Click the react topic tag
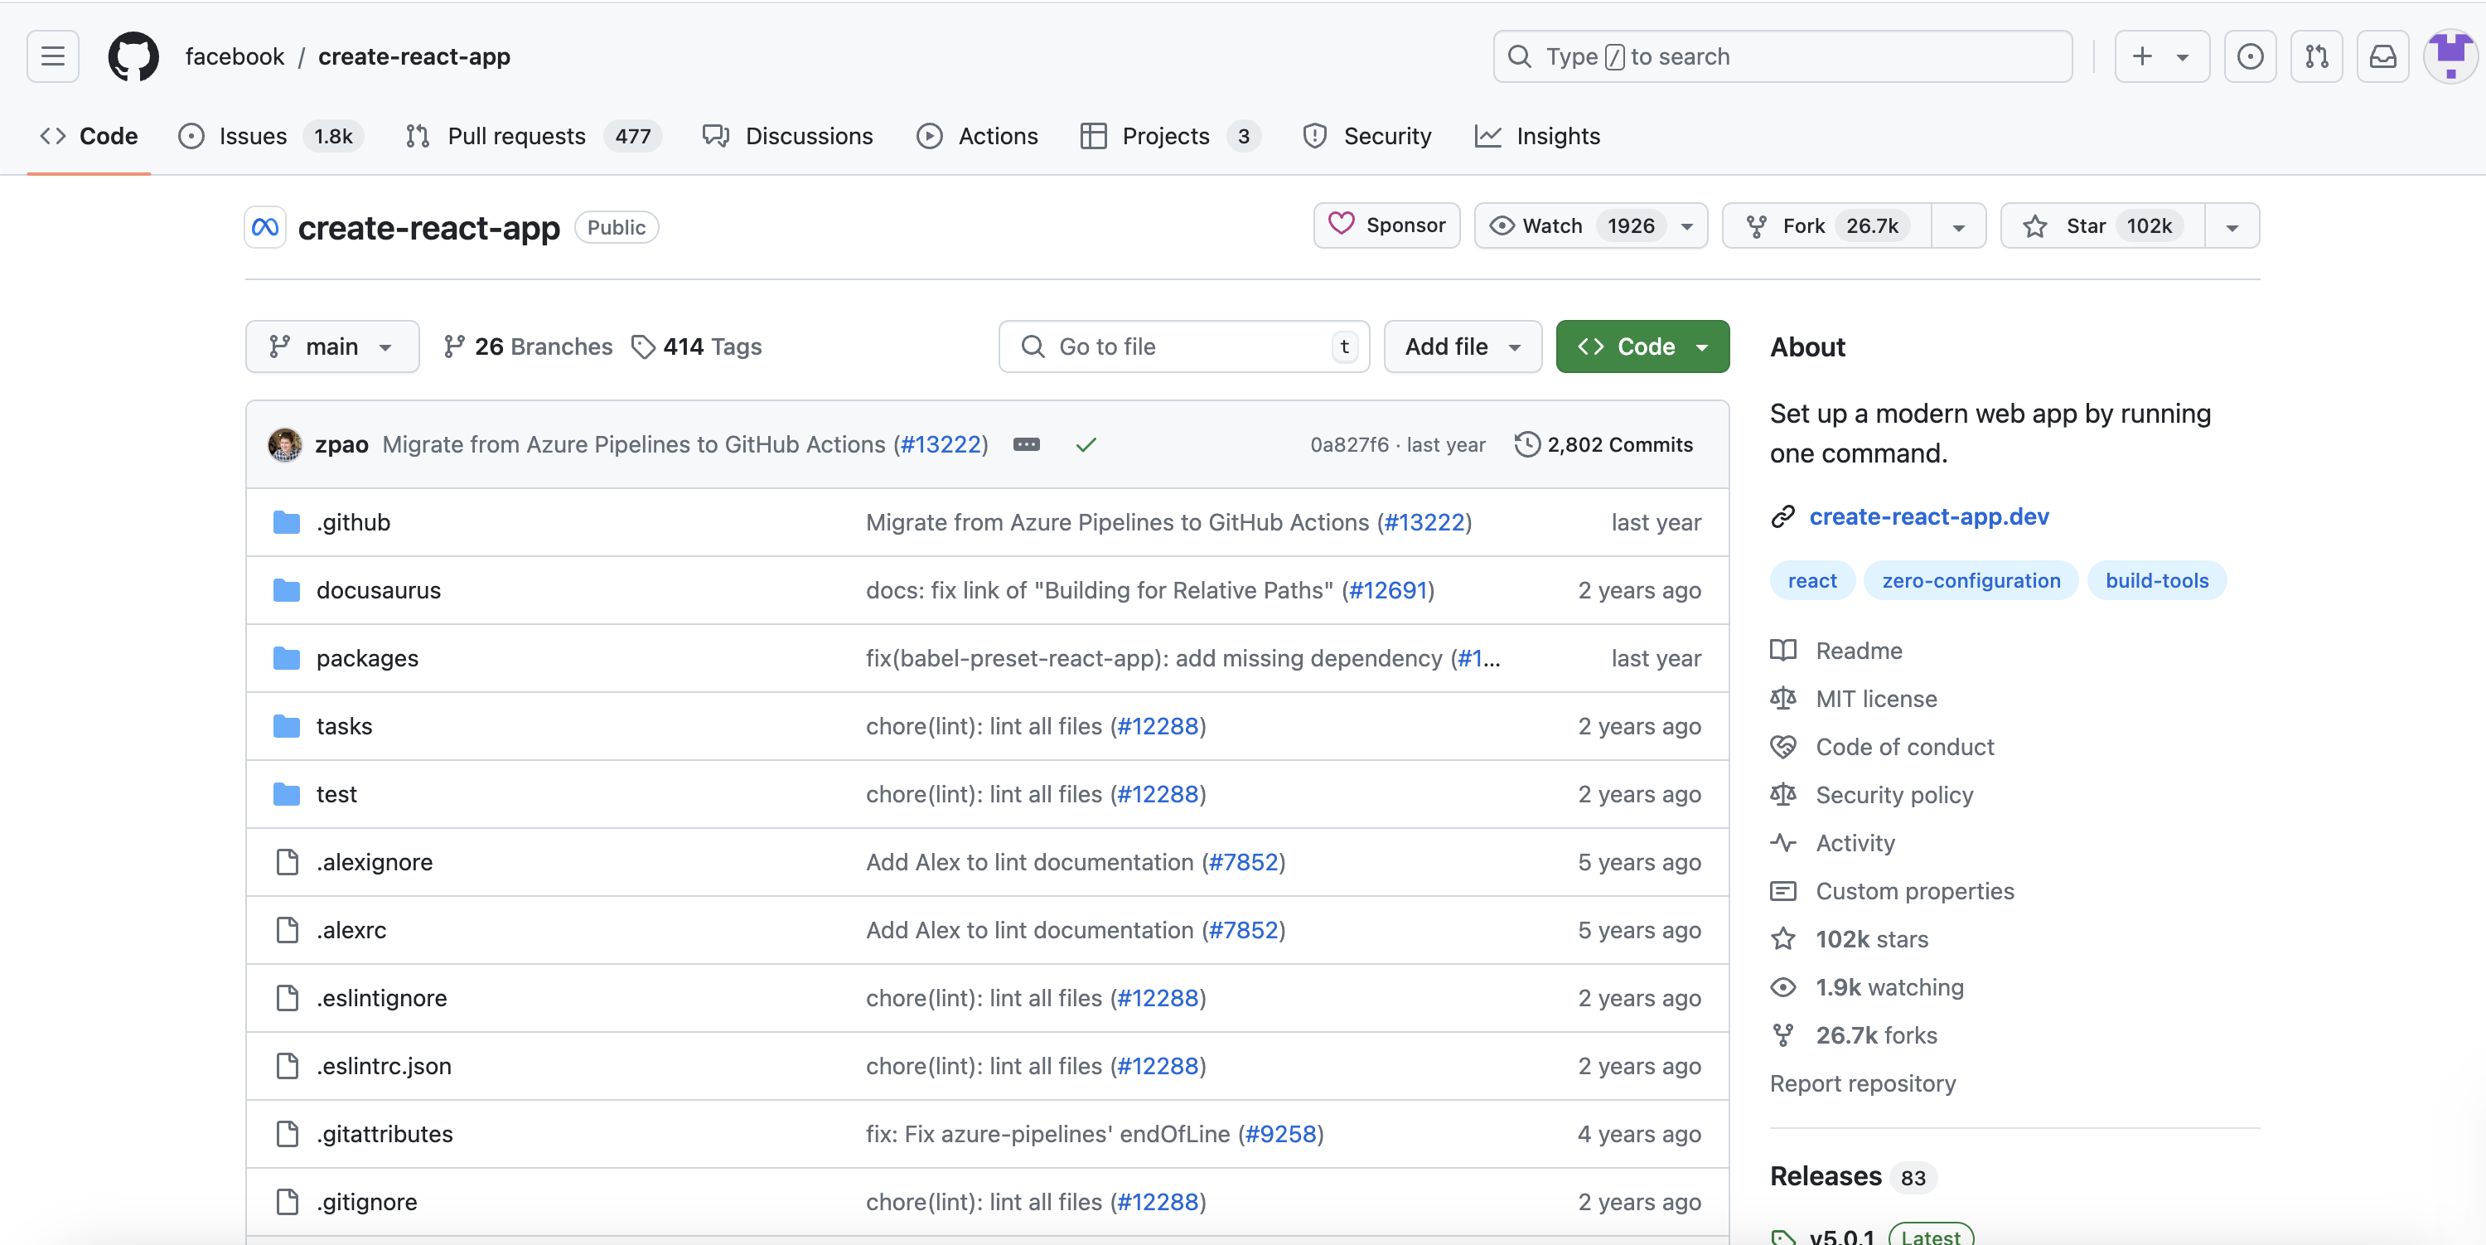The image size is (2486, 1245). pos(1812,581)
